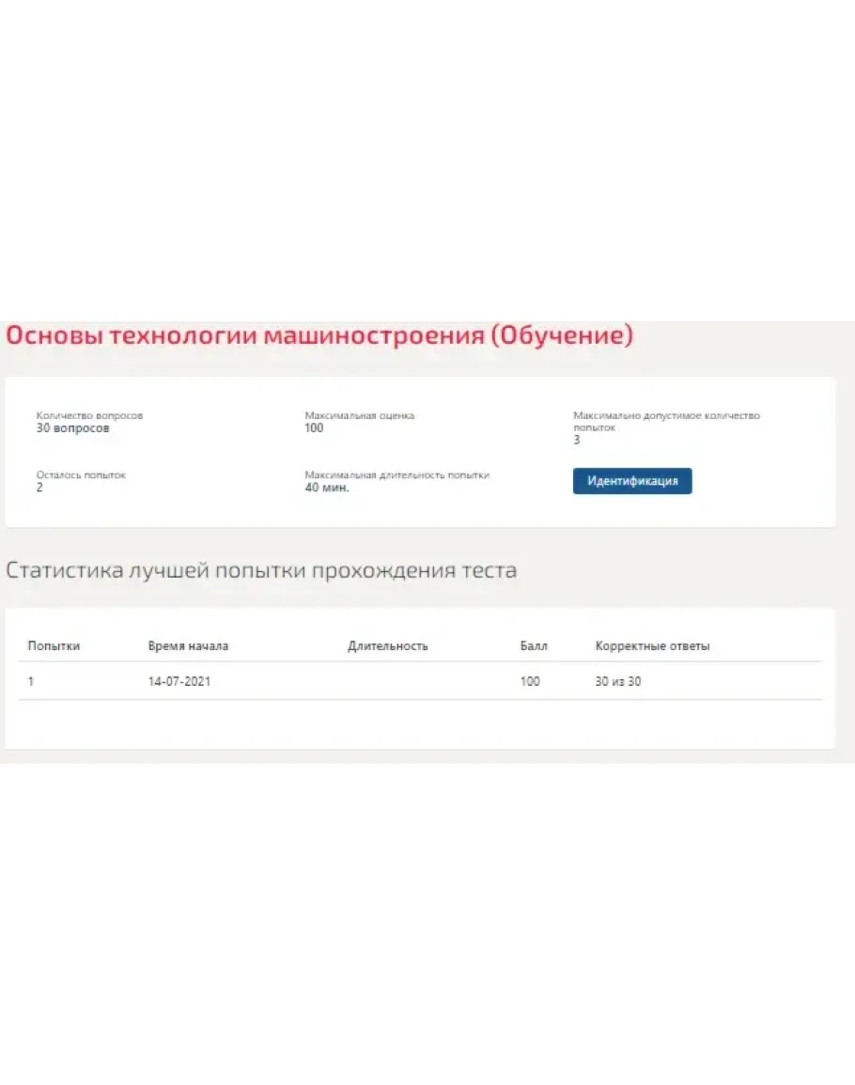Select attempt number 1 in the statistics table

point(31,682)
